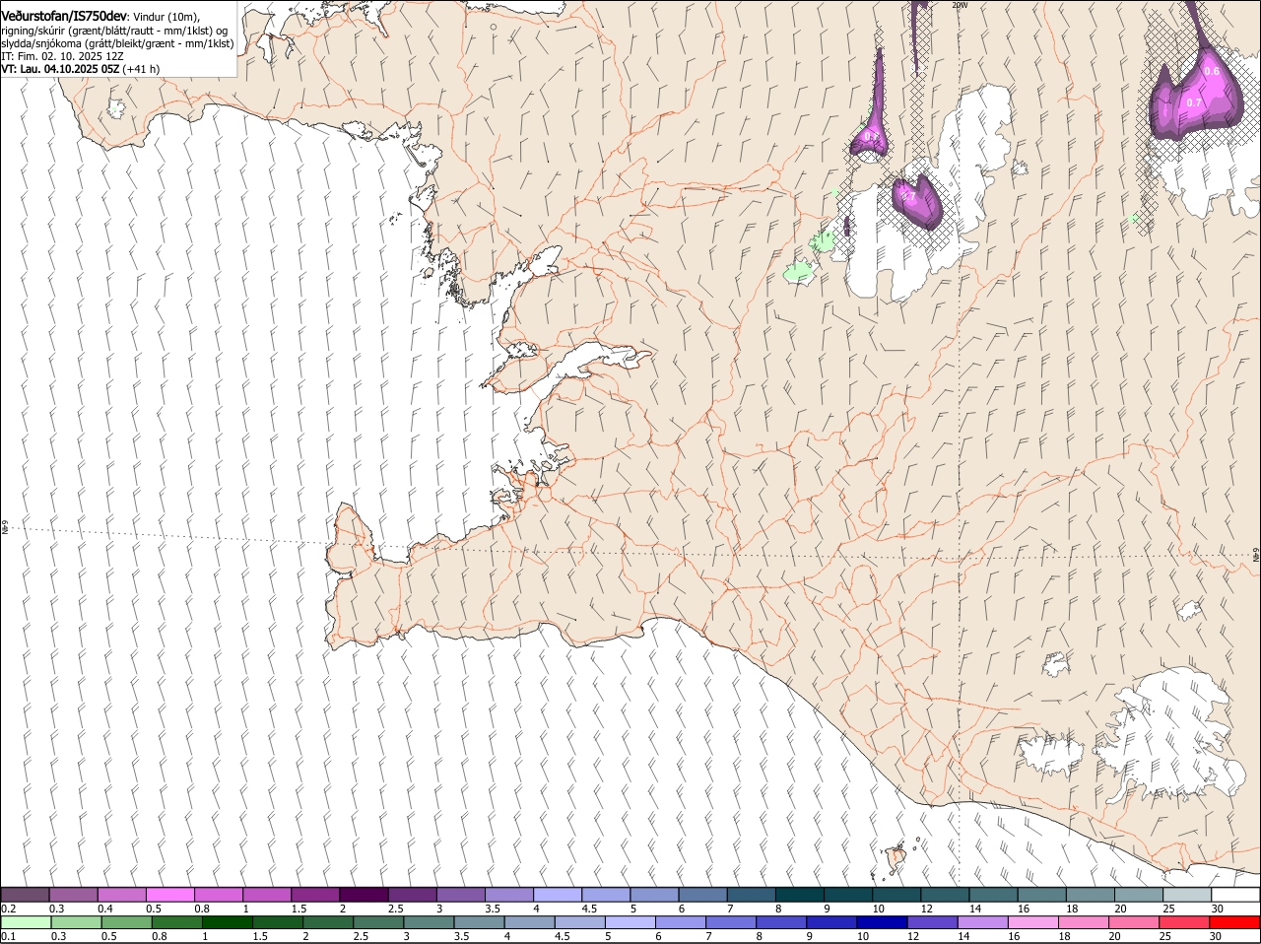Image resolution: width=1261 pixels, height=944 pixels.
Task: Pick top-row white swatch after the 30 label
Action: pyautogui.click(x=1235, y=895)
